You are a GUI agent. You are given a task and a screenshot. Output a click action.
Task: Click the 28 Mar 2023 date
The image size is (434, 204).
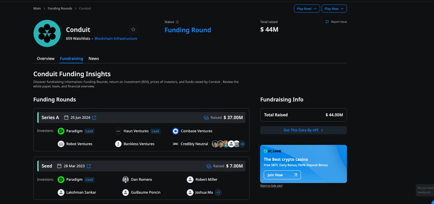(74, 166)
